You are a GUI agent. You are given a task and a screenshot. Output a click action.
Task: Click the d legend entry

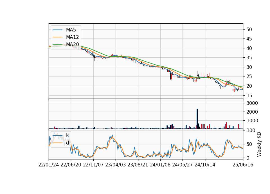[x=61, y=143]
